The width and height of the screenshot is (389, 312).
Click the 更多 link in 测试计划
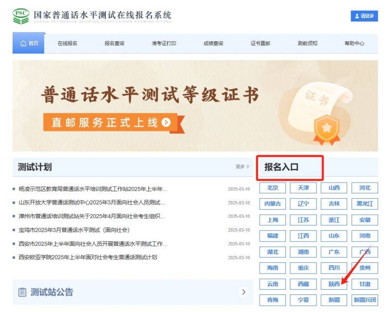242,166
